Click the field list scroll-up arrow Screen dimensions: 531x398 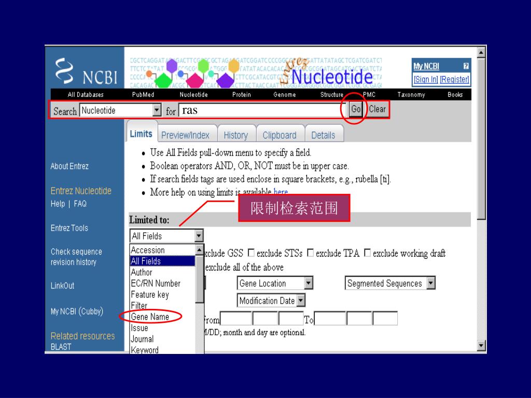[200, 250]
